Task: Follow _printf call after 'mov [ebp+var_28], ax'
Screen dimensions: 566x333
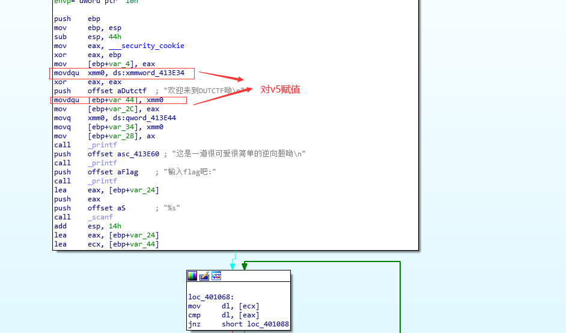Action: 103,145
